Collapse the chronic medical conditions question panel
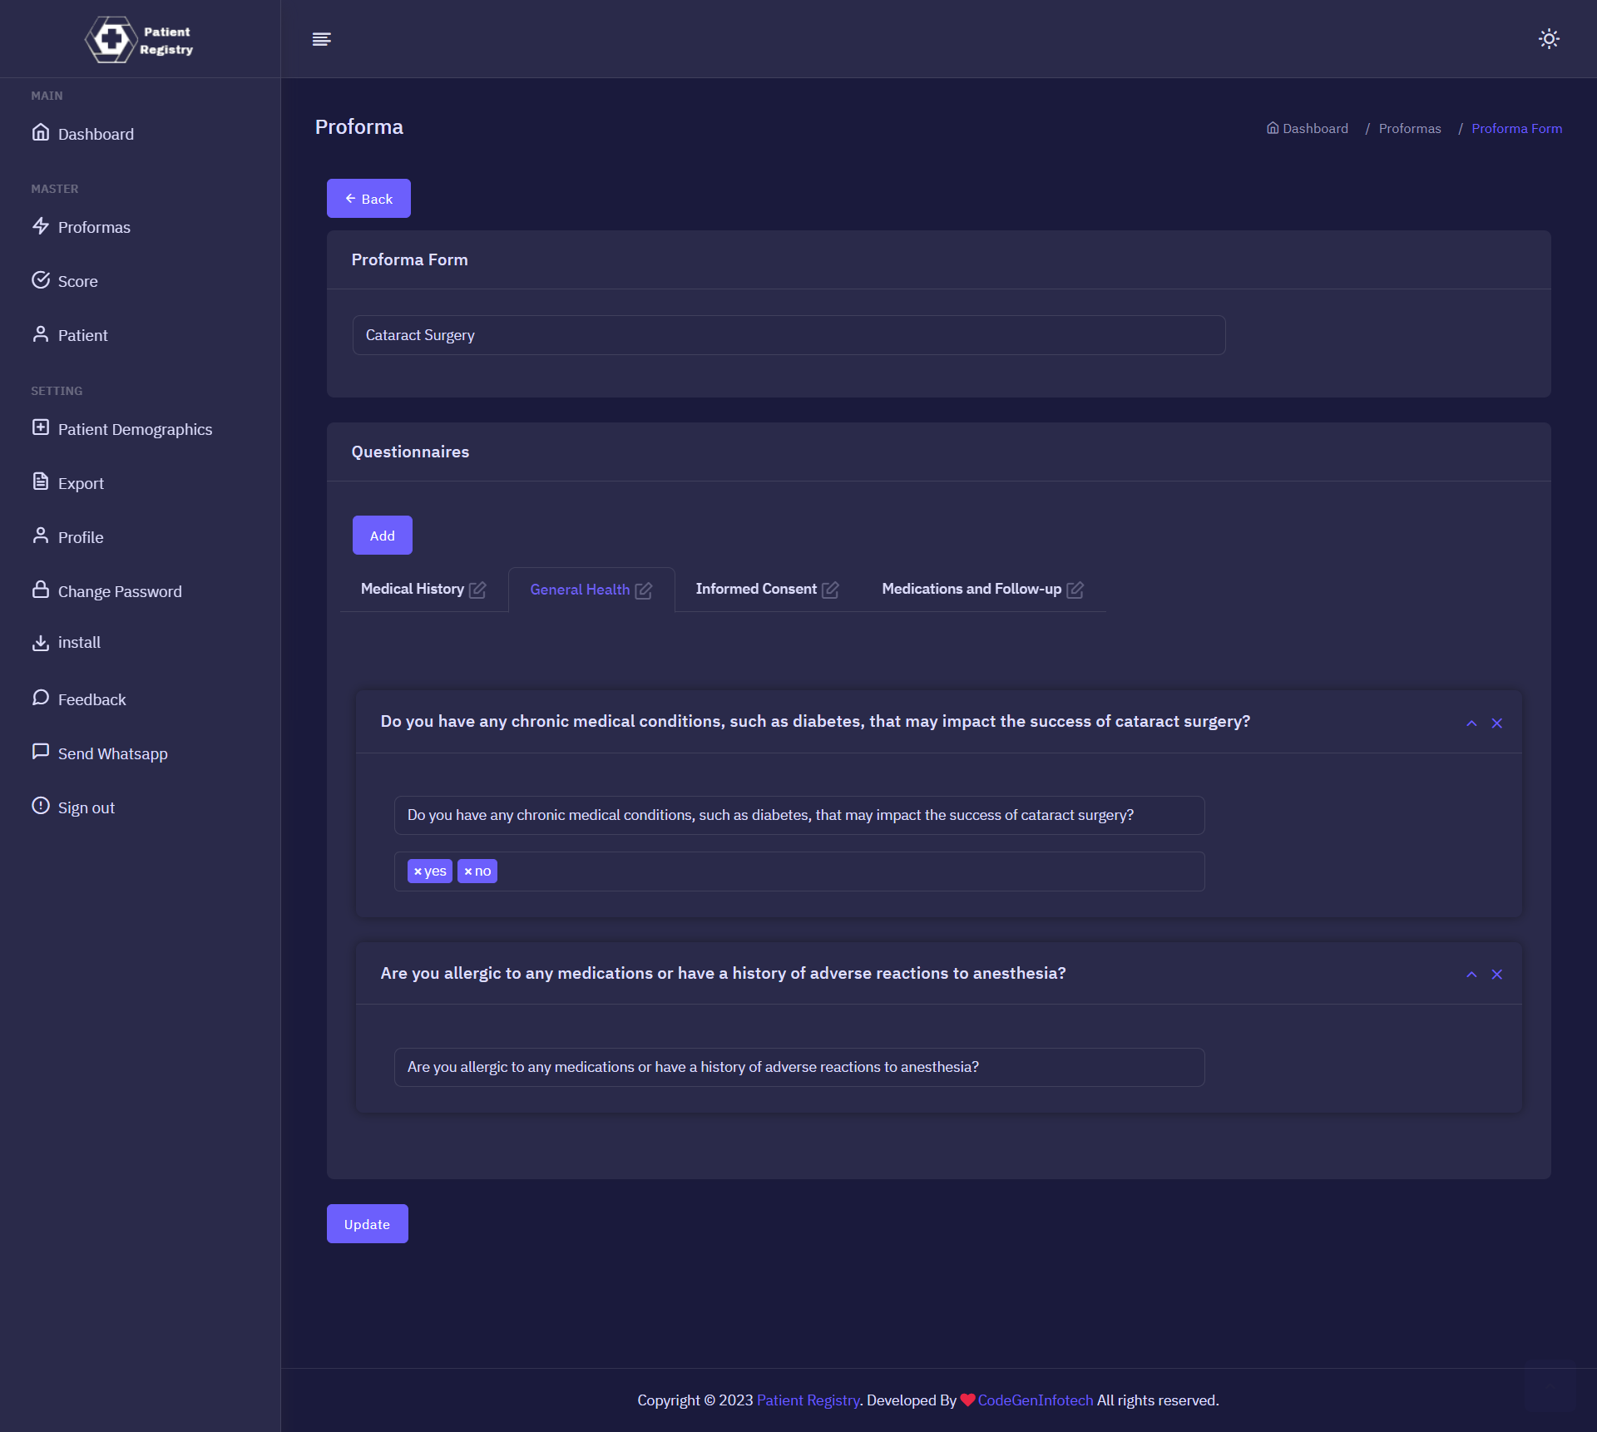This screenshot has width=1597, height=1432. coord(1471,723)
